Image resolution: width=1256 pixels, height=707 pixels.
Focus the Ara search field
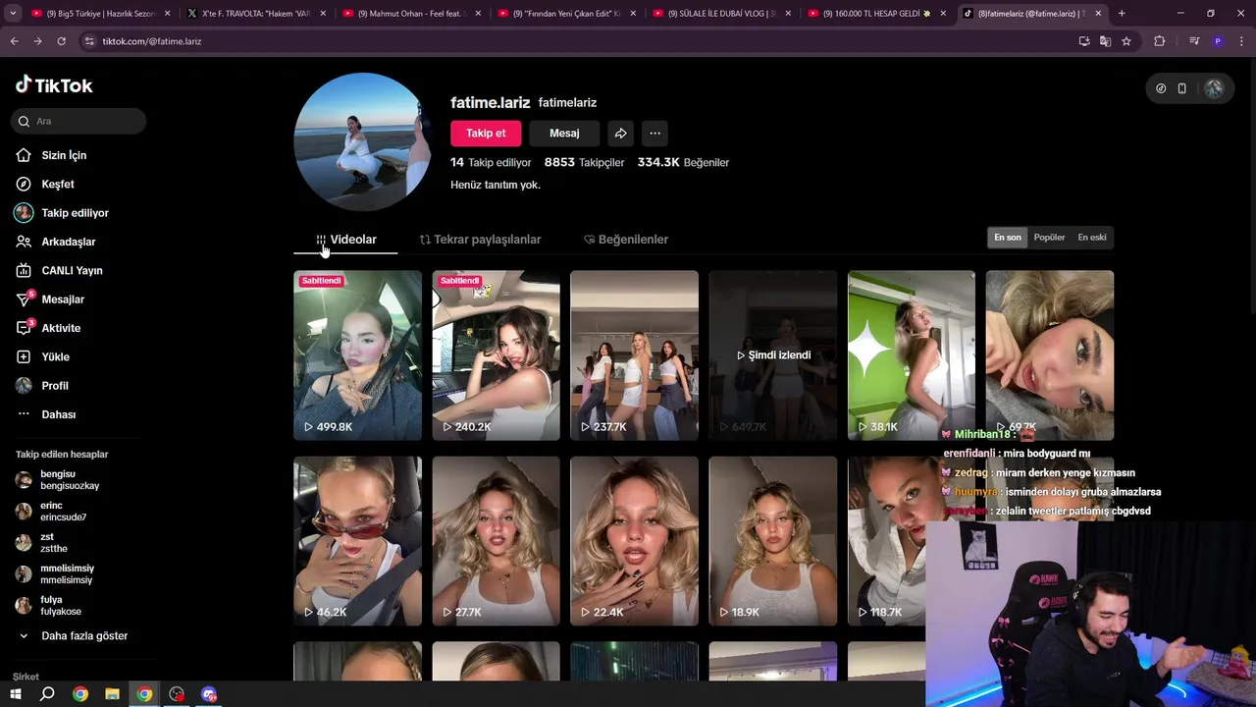tap(79, 121)
